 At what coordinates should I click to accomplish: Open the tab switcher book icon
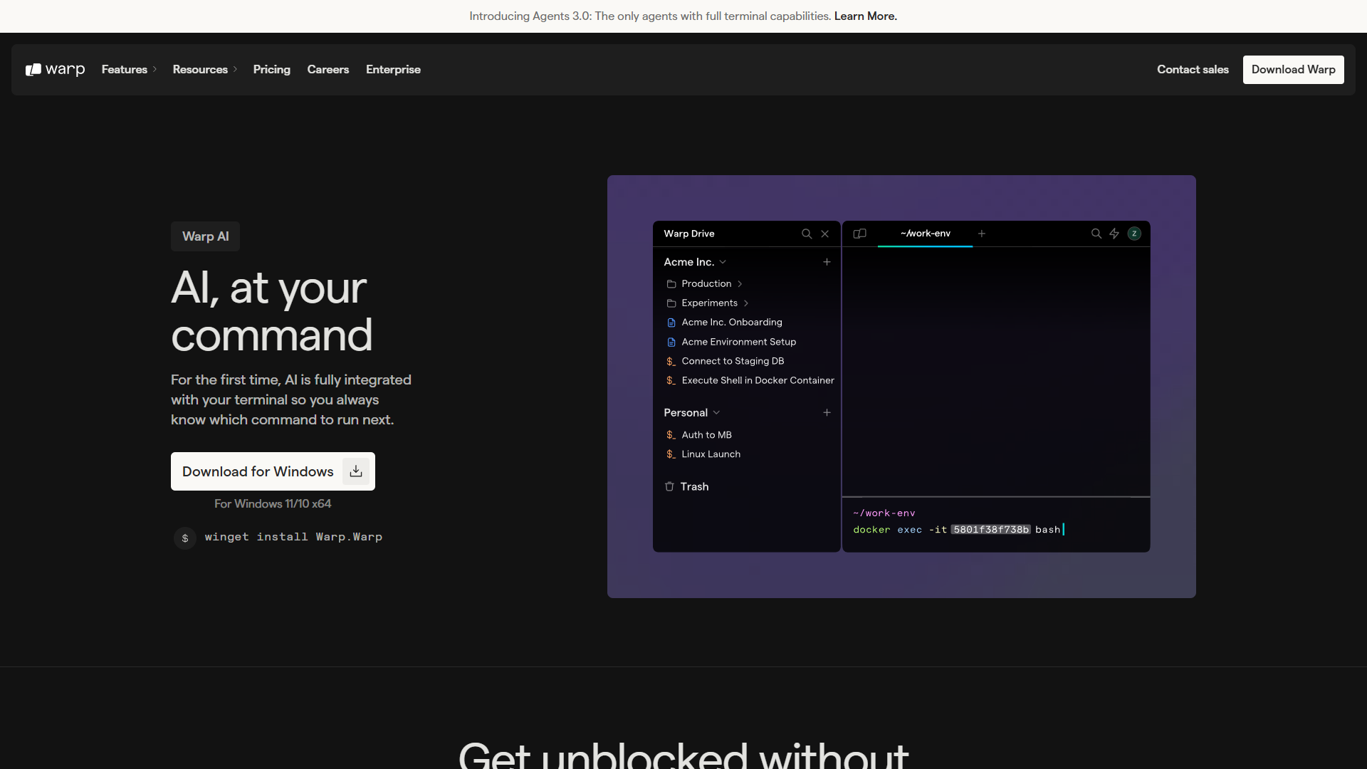(x=860, y=234)
